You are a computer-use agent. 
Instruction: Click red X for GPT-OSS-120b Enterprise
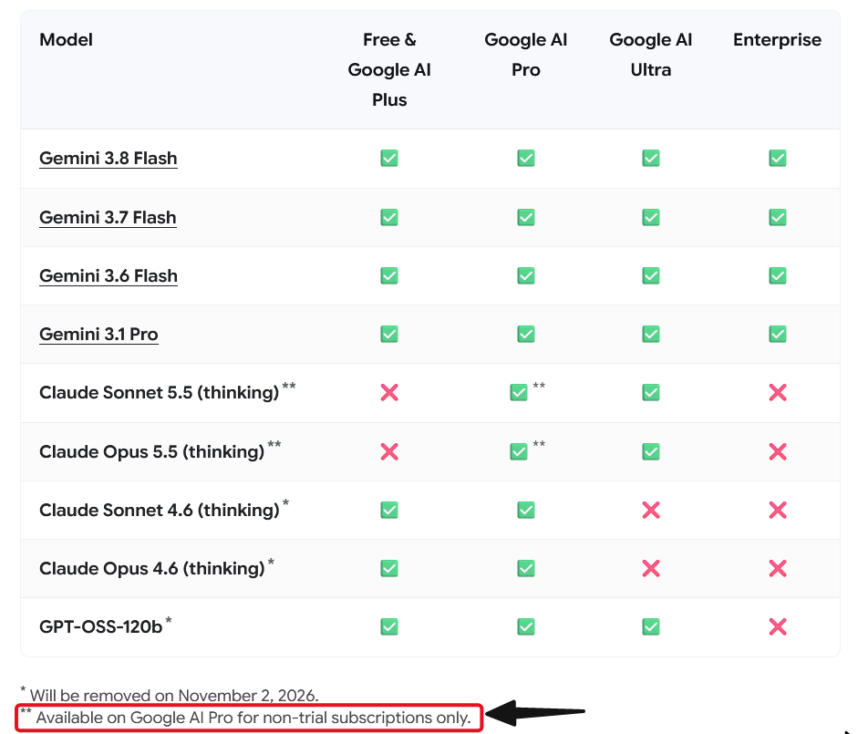(x=777, y=626)
